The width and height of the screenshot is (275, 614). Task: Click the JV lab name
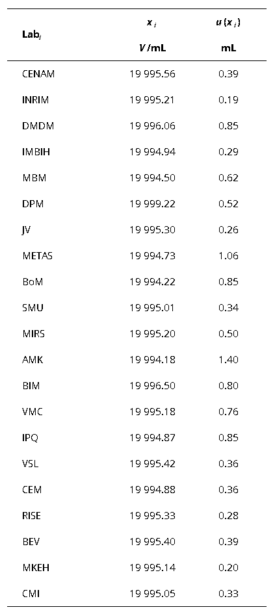click(x=26, y=230)
